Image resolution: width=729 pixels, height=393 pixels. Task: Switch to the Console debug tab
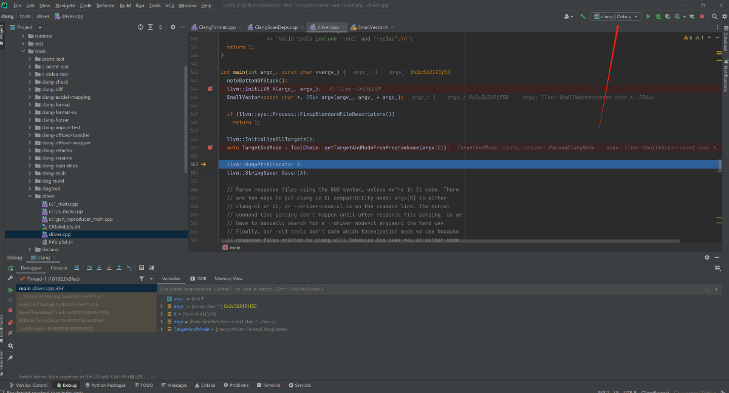click(59, 267)
